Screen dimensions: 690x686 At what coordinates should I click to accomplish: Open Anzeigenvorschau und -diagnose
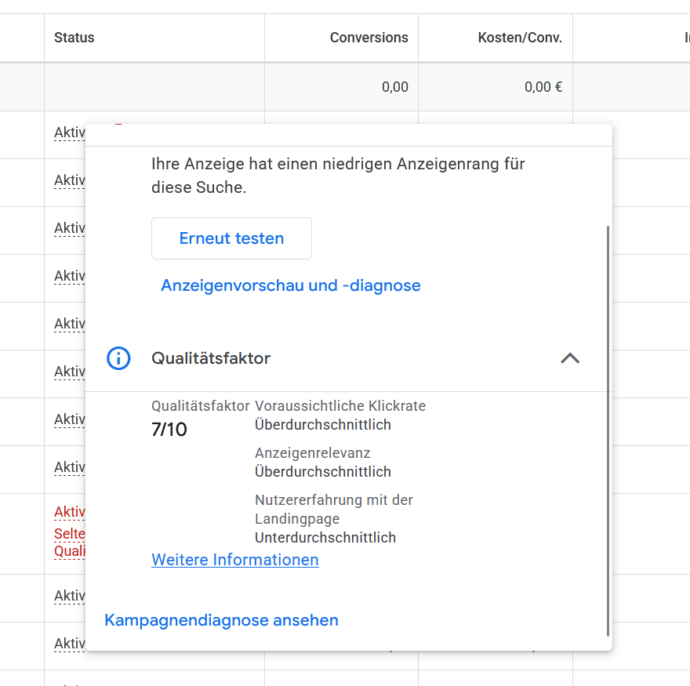[x=291, y=285]
